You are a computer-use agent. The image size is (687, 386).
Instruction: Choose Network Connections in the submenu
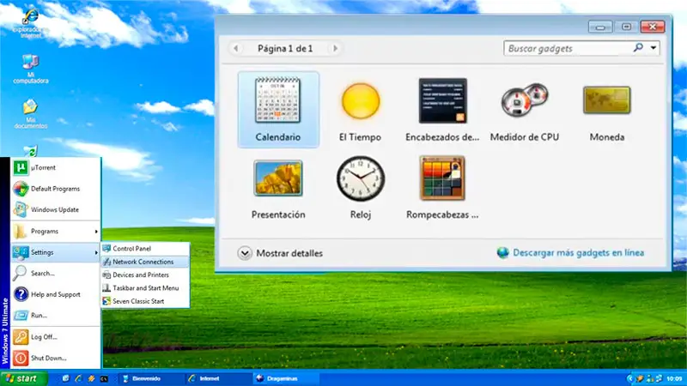coord(145,262)
